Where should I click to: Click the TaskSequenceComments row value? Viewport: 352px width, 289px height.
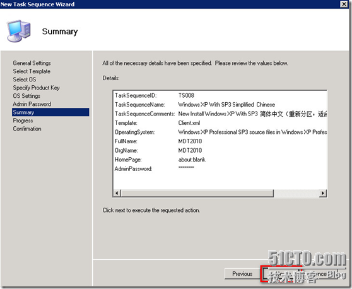point(252,114)
